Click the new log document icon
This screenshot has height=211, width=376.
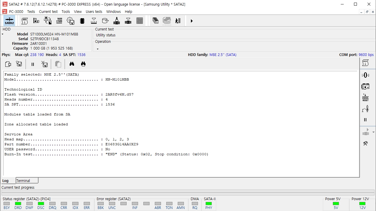click(x=8, y=64)
